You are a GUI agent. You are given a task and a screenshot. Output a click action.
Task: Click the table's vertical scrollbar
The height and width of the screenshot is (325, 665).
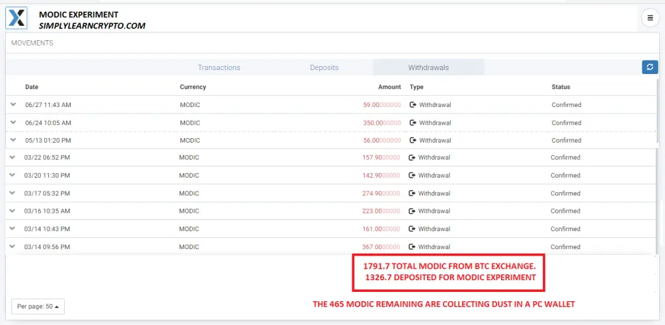657,165
